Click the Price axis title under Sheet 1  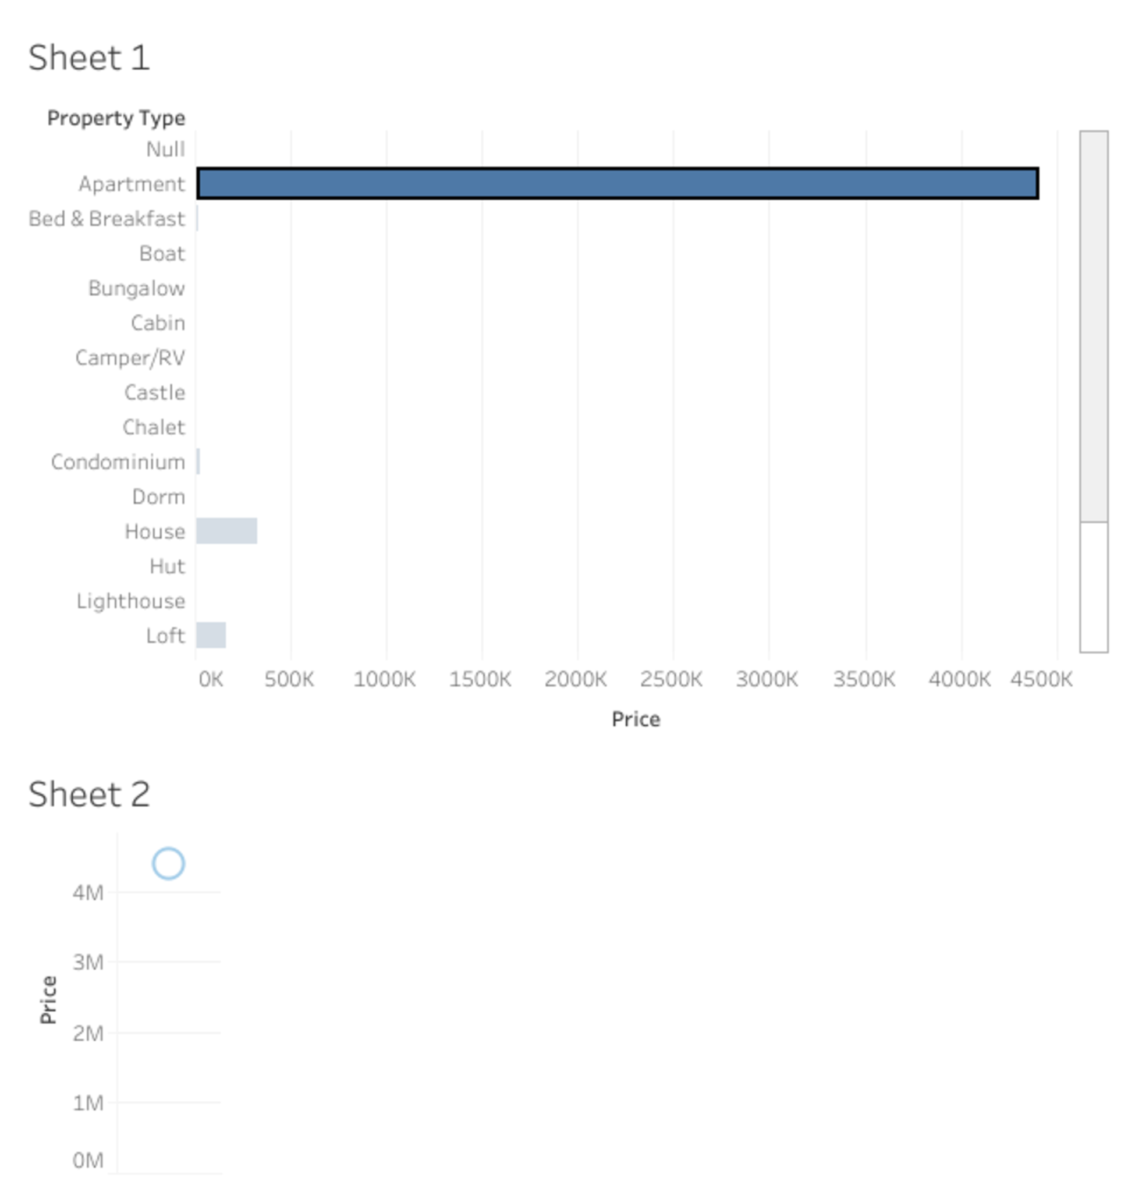tap(636, 719)
